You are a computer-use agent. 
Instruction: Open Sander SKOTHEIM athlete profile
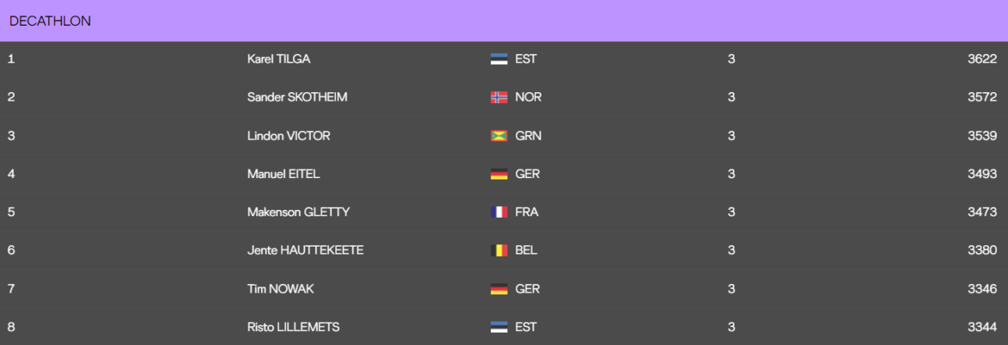(x=297, y=97)
